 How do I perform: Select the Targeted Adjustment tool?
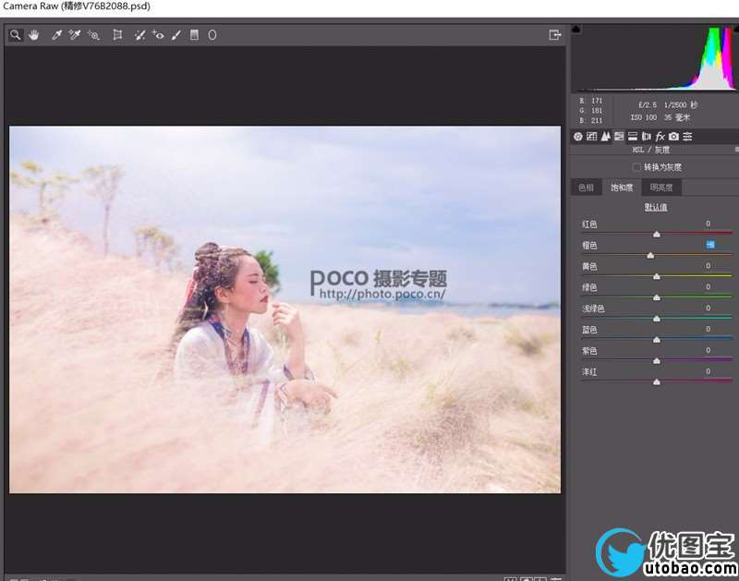[x=93, y=35]
